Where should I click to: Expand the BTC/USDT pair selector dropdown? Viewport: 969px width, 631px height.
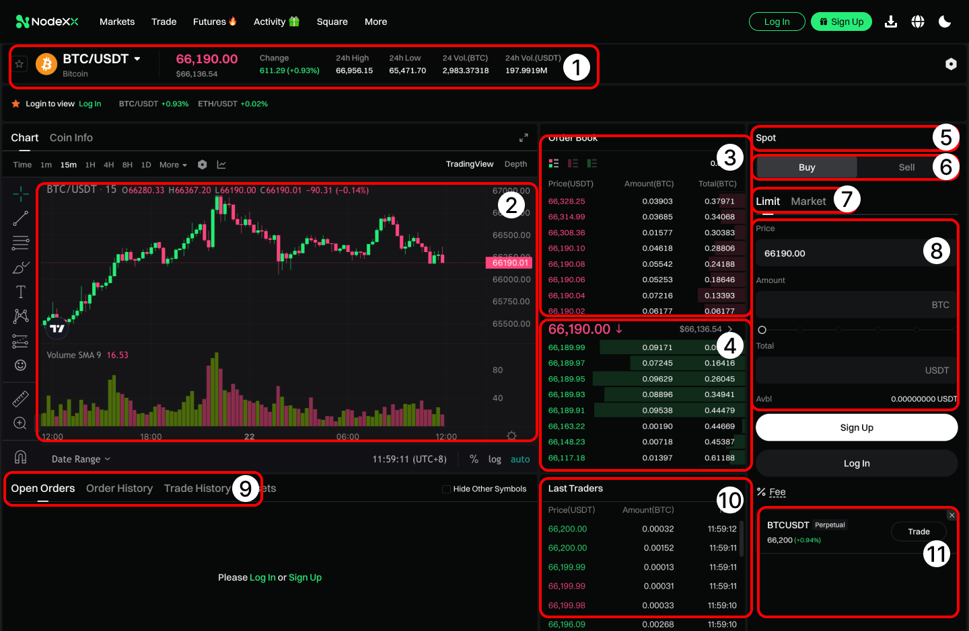click(x=137, y=59)
